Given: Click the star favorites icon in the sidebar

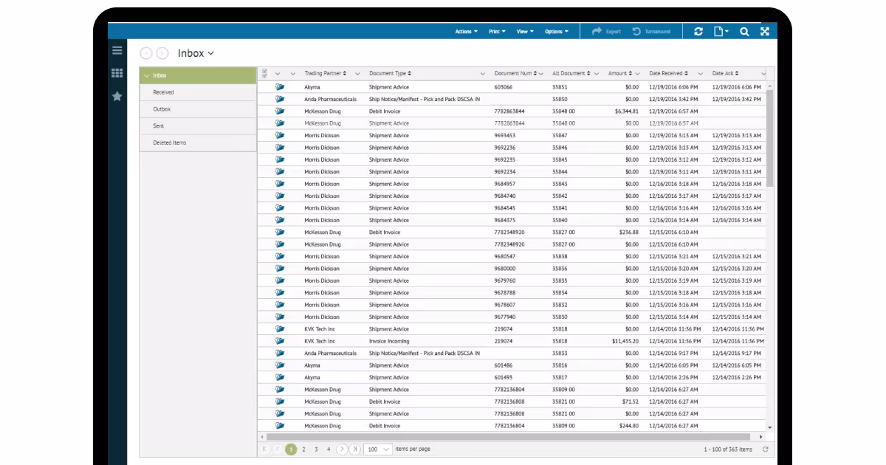Looking at the screenshot, I should [117, 95].
